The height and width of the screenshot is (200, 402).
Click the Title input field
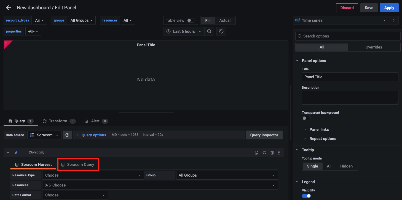(x=350, y=77)
